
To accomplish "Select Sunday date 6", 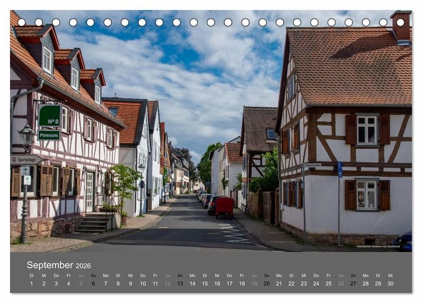I will pos(93,284).
